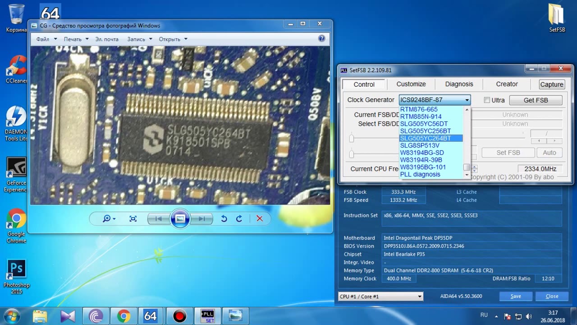Open the RU input language indicator
Screen dimensions: 577x325
[x=484, y=315]
